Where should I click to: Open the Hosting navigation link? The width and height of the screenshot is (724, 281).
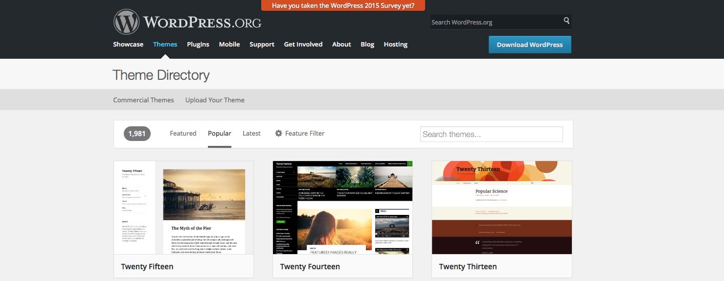point(396,44)
